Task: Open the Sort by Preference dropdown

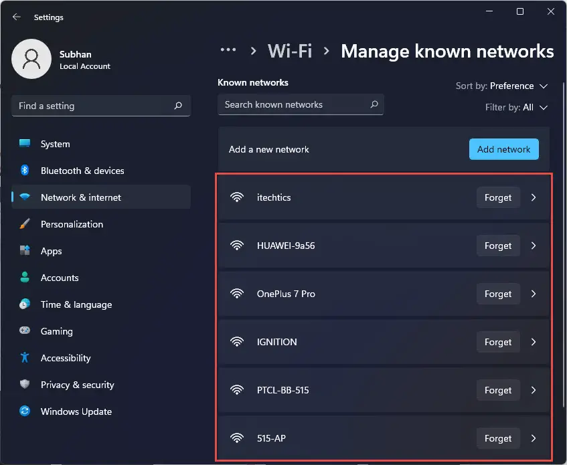Action: pyautogui.click(x=501, y=86)
